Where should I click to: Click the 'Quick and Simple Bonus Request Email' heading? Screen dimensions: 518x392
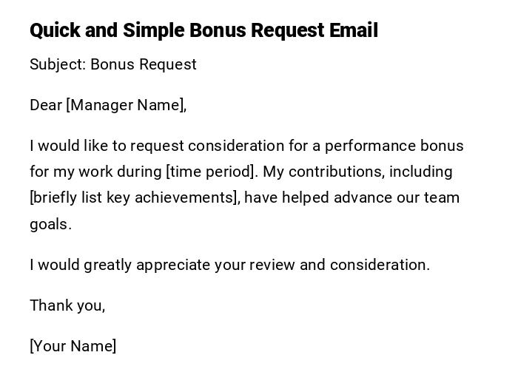tap(203, 30)
